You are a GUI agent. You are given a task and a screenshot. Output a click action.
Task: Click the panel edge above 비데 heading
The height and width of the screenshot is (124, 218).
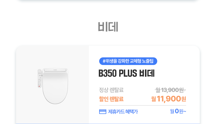(108, 1)
